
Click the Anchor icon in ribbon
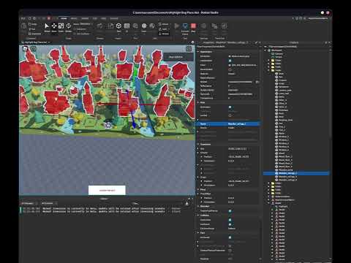[x=160, y=34]
